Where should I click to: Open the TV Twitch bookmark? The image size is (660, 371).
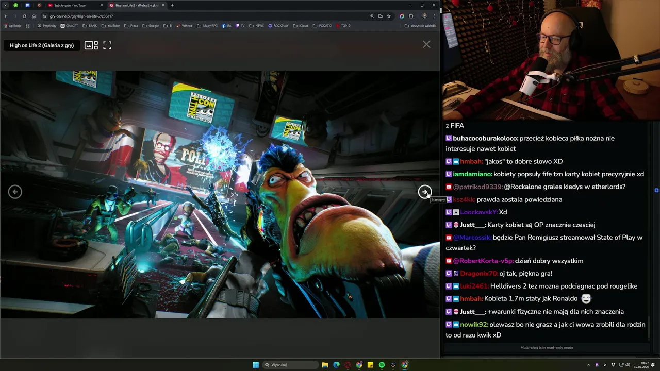coord(240,25)
